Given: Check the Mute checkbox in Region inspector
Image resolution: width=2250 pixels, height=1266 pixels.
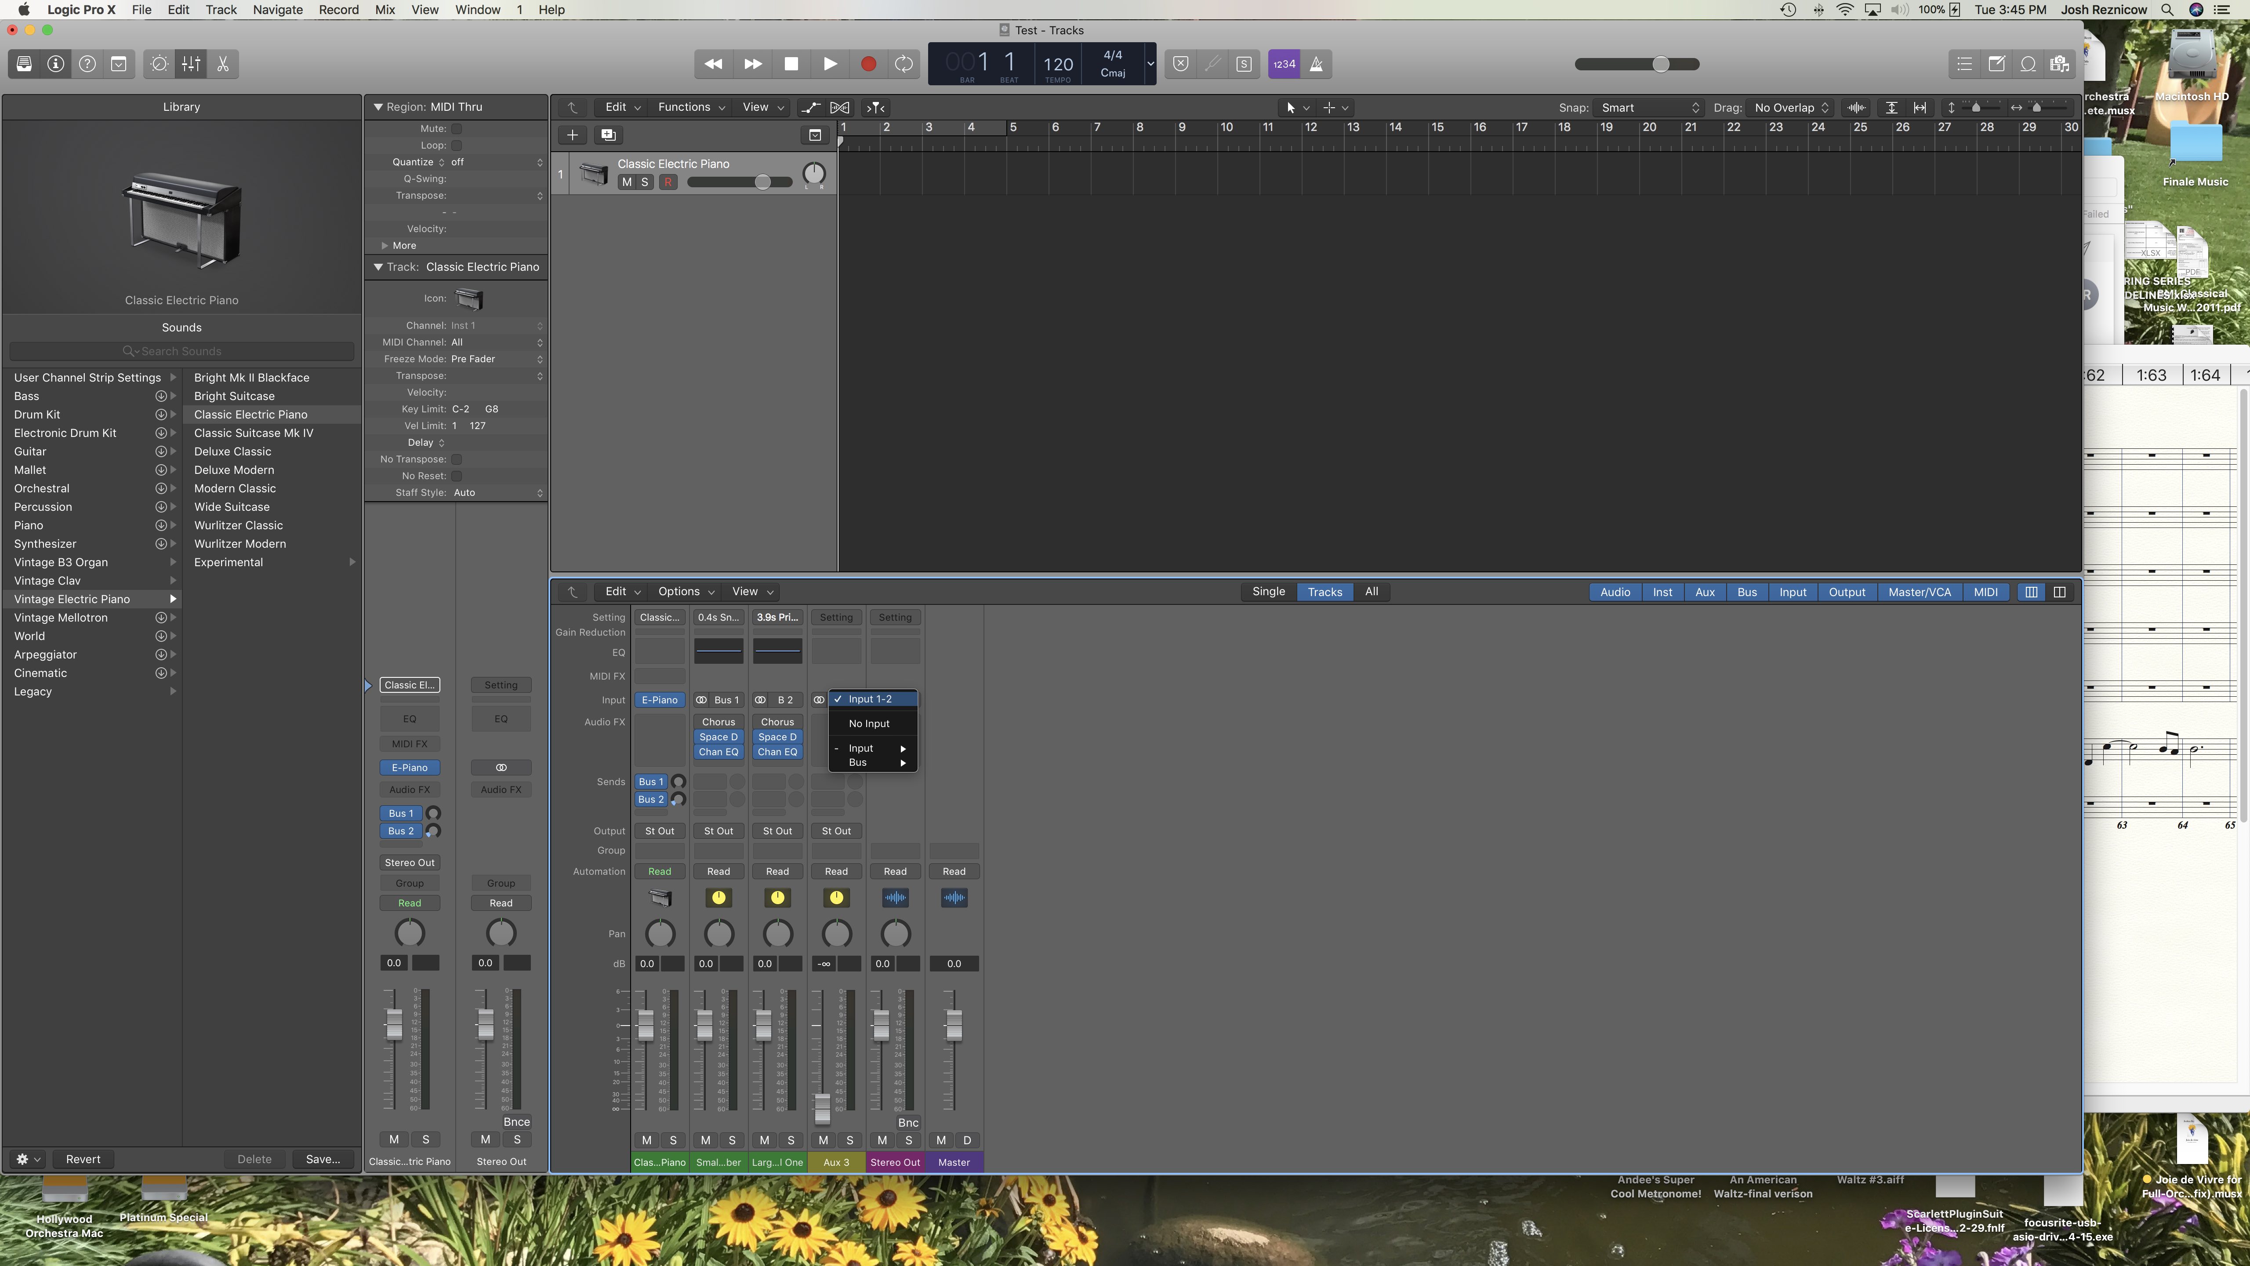Looking at the screenshot, I should pyautogui.click(x=456, y=128).
